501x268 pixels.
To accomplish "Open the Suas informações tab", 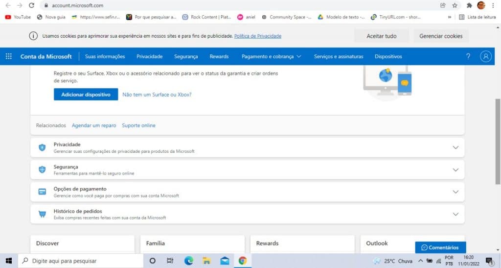I will [x=105, y=56].
